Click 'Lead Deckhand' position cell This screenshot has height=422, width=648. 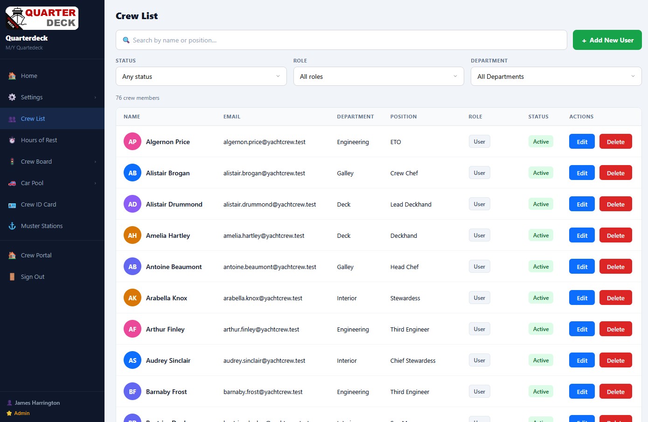pyautogui.click(x=411, y=204)
